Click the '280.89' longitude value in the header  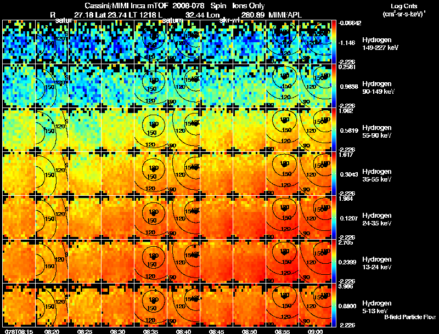click(x=253, y=15)
